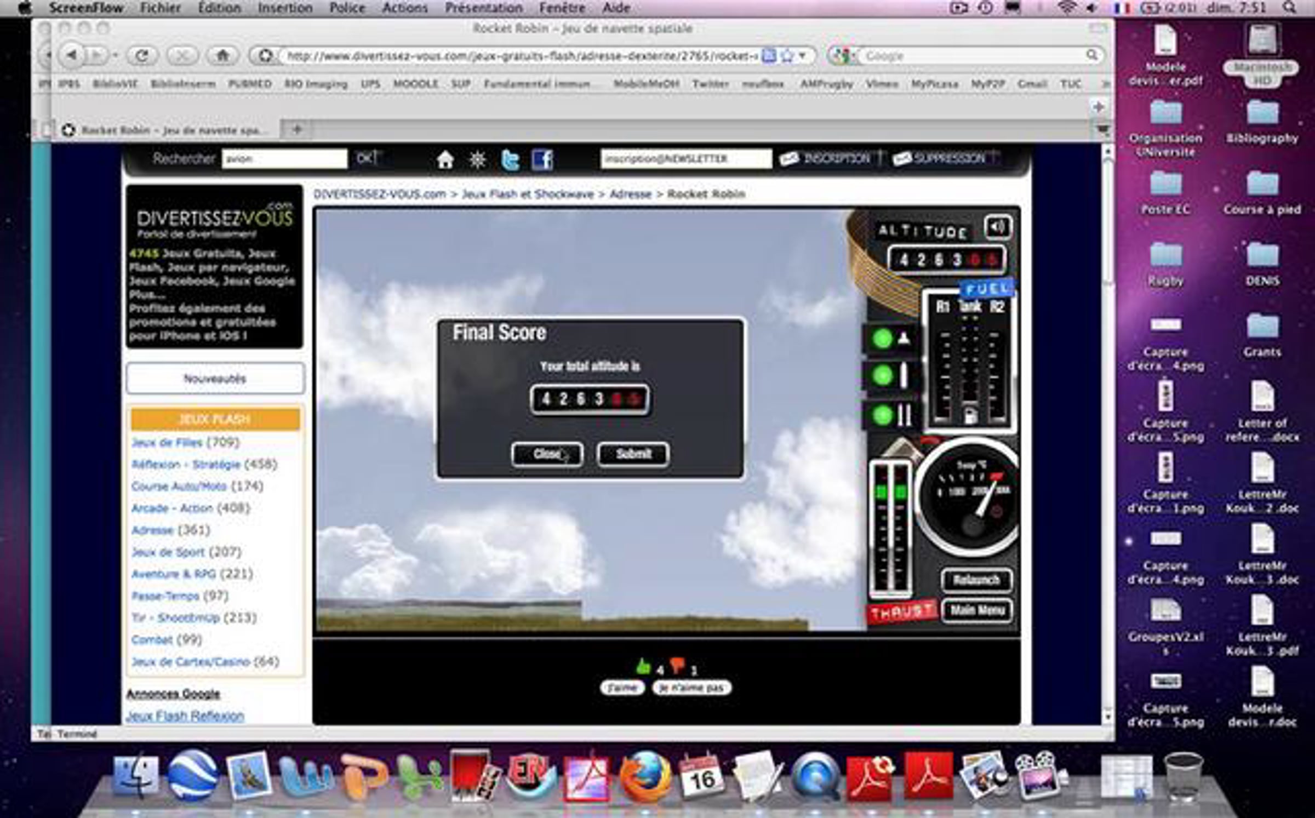Open the Fenêtre menu

click(562, 8)
